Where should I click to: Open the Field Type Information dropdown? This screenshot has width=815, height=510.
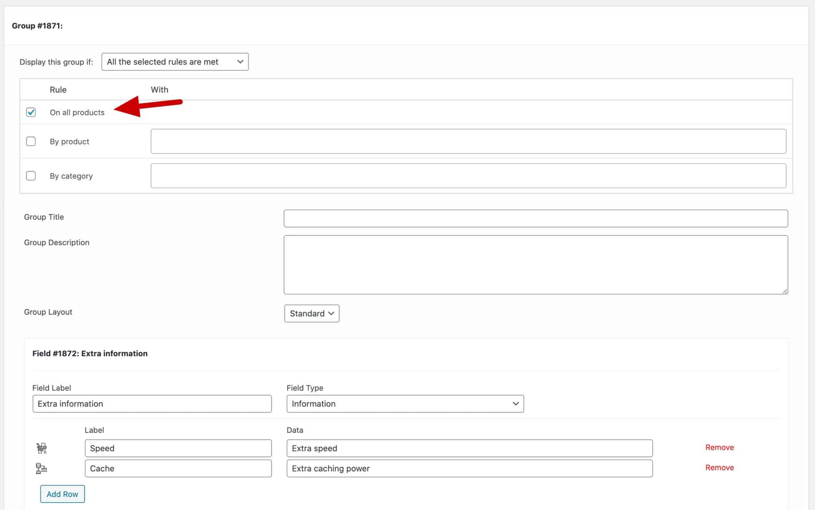tap(405, 404)
